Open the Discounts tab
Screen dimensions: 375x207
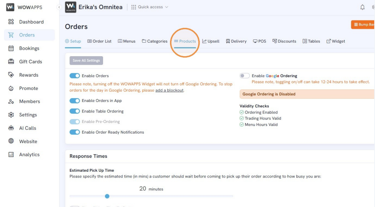[284, 41]
